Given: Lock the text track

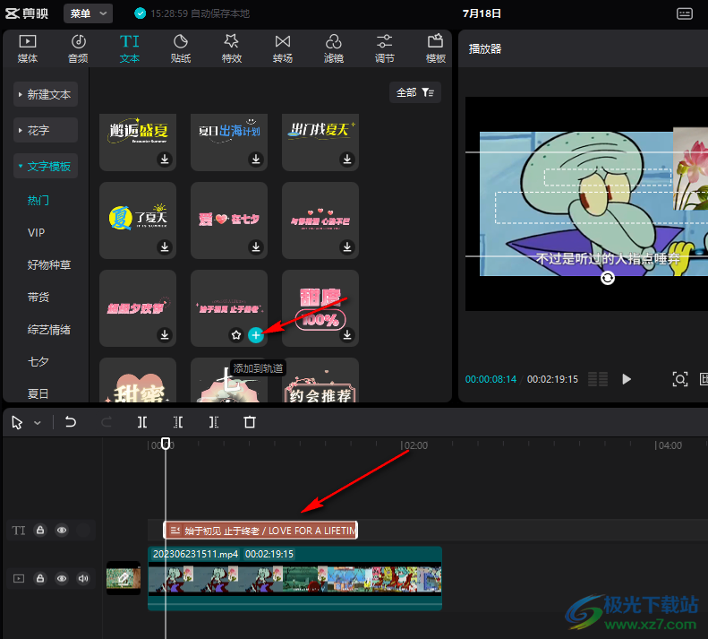Looking at the screenshot, I should [x=40, y=530].
